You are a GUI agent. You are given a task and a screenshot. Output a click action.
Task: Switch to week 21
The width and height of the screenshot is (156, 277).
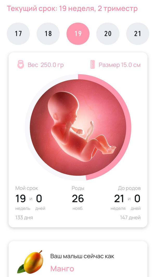pos(138,34)
